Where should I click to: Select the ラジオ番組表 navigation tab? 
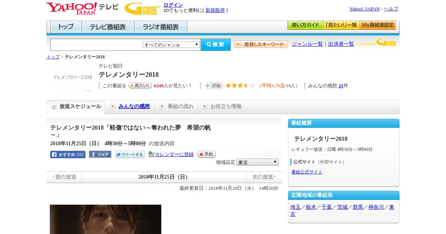pyautogui.click(x=161, y=27)
